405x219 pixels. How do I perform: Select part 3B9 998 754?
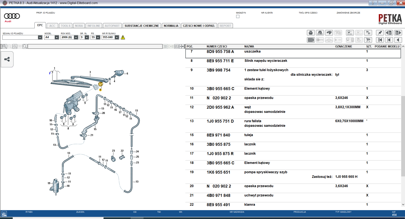(218, 70)
